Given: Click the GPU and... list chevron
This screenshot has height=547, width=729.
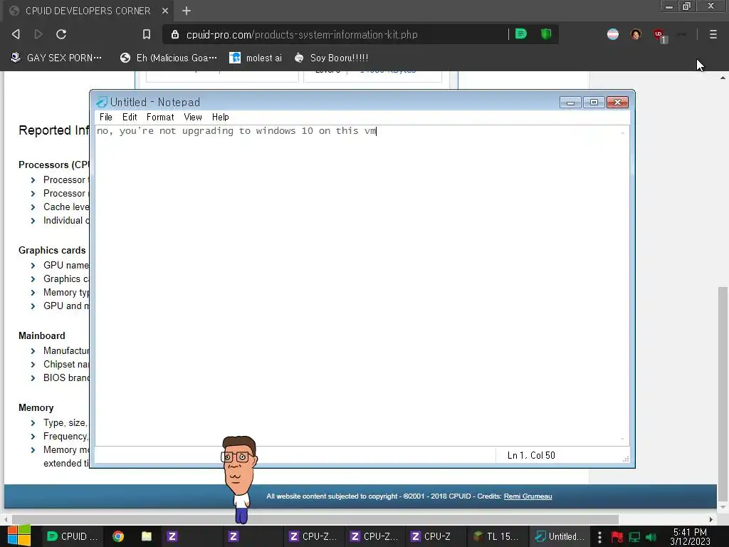Looking at the screenshot, I should [33, 306].
